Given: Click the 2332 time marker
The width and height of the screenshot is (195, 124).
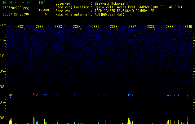Looking at the screenshot, I should 40,27.
